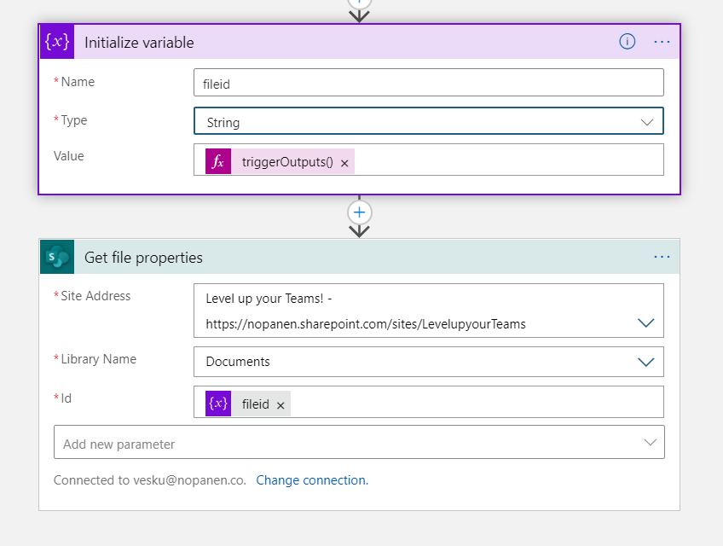Open the Get file properties ellipsis menu
The width and height of the screenshot is (723, 546).
pos(662,257)
